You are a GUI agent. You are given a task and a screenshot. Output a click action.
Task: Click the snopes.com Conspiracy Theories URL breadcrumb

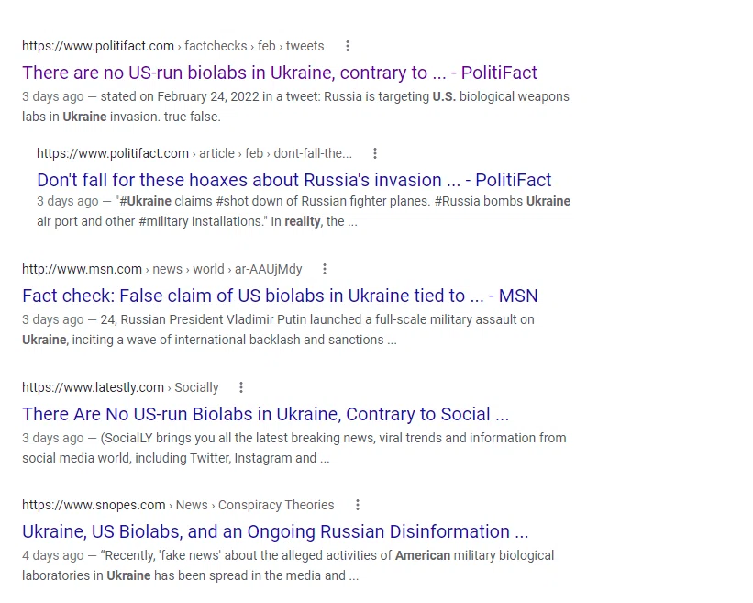pos(178,505)
